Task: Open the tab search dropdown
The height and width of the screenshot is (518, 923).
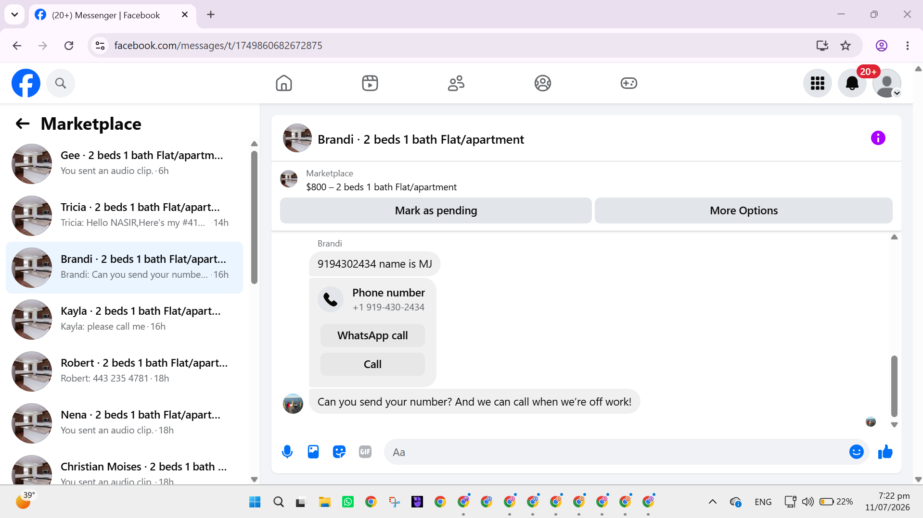Action: tap(14, 14)
